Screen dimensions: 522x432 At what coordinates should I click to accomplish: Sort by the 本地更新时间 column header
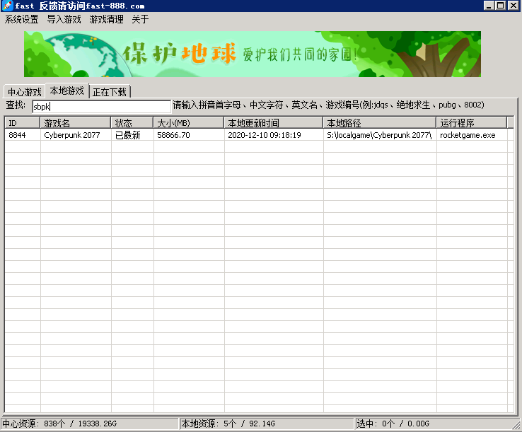(x=274, y=123)
